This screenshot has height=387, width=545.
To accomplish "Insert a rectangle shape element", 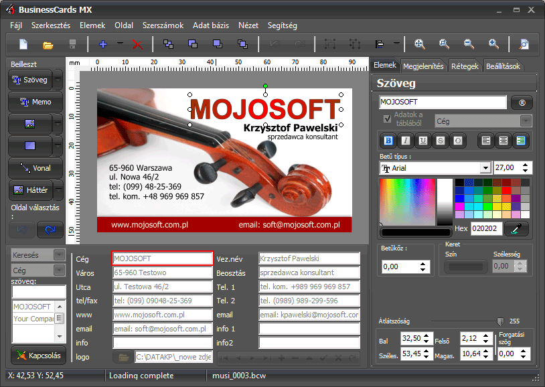I will click(x=30, y=146).
